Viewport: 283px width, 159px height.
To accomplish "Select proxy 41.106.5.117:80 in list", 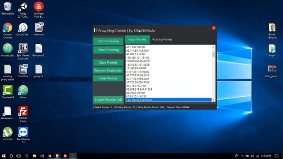I will click(x=168, y=54).
